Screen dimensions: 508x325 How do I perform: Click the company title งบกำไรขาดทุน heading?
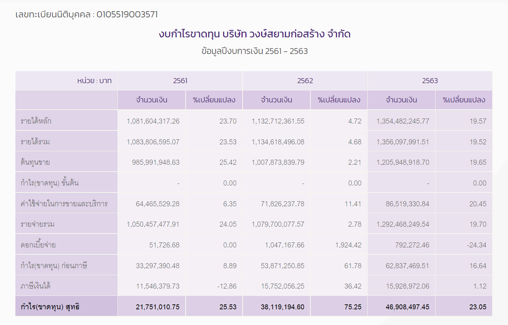tap(254, 34)
